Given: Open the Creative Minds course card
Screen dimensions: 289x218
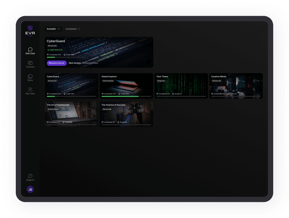Looking at the screenshot, I should click(236, 86).
